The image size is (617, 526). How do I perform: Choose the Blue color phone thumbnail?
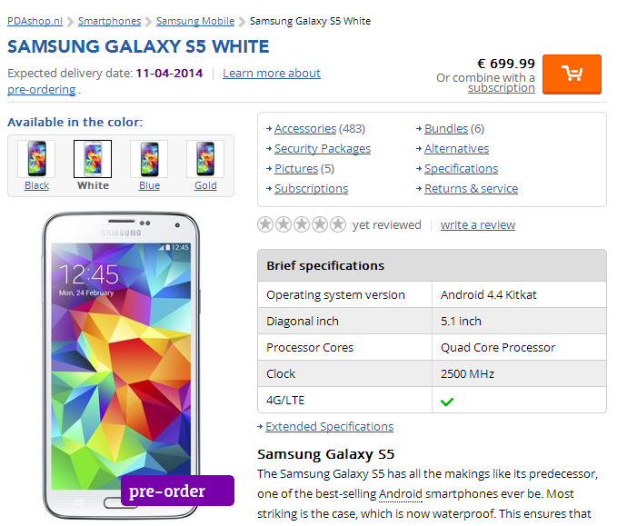[x=149, y=159]
